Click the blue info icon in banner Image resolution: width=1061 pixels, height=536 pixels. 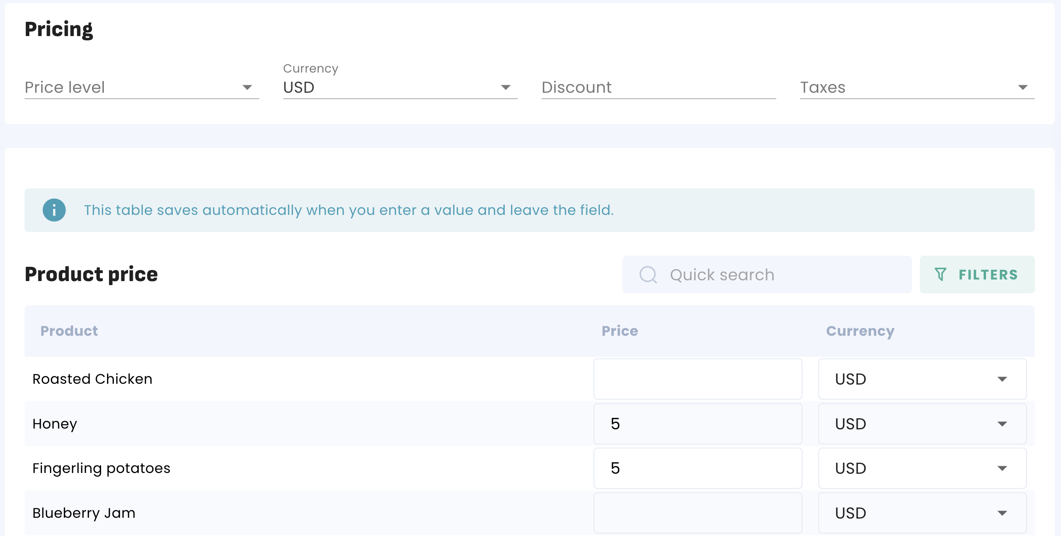pos(54,210)
